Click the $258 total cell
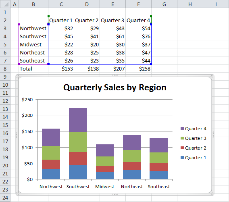Viewport: 229px width, 202px height. [x=138, y=69]
